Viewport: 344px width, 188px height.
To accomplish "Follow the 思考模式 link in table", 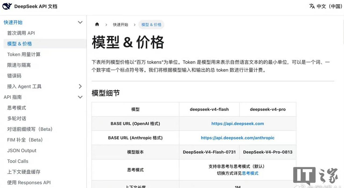I will point(250,173).
